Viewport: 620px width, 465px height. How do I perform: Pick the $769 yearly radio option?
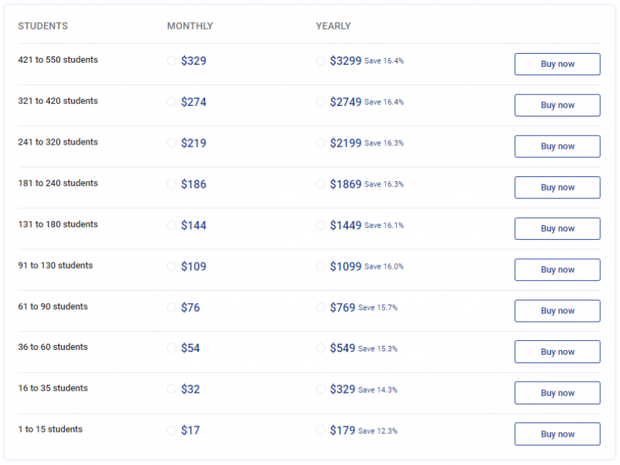coord(320,307)
